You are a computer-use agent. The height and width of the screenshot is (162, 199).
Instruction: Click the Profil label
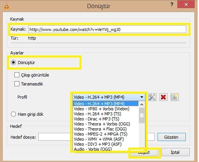(x=22, y=97)
